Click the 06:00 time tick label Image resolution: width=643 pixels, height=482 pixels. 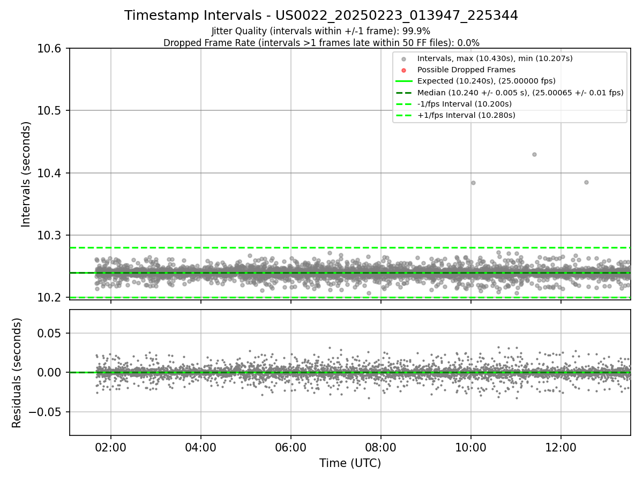(291, 447)
